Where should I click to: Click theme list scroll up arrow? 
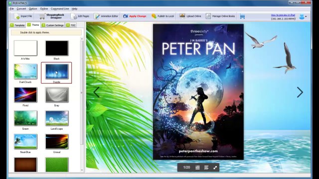82,39
